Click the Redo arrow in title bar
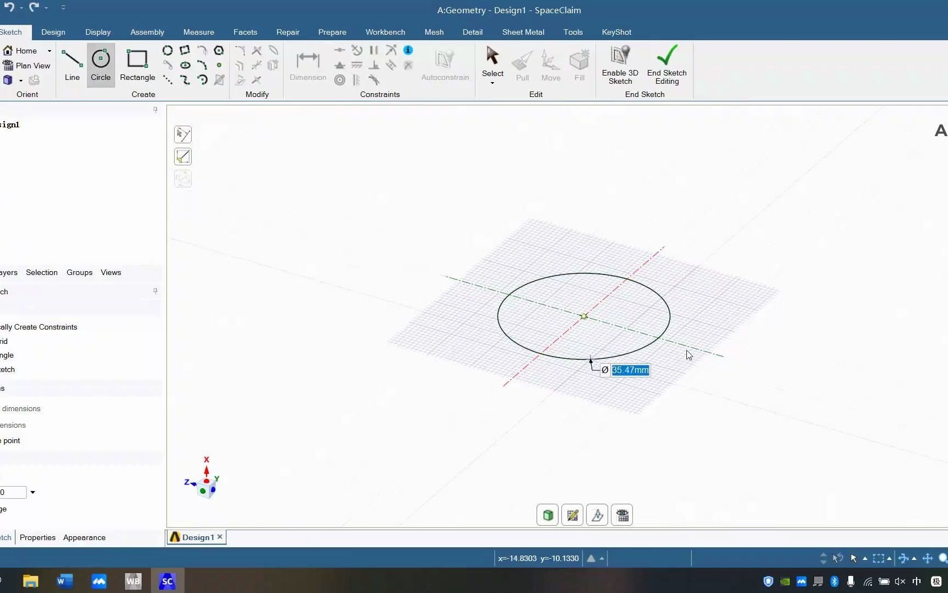Image resolution: width=948 pixels, height=593 pixels. [34, 7]
